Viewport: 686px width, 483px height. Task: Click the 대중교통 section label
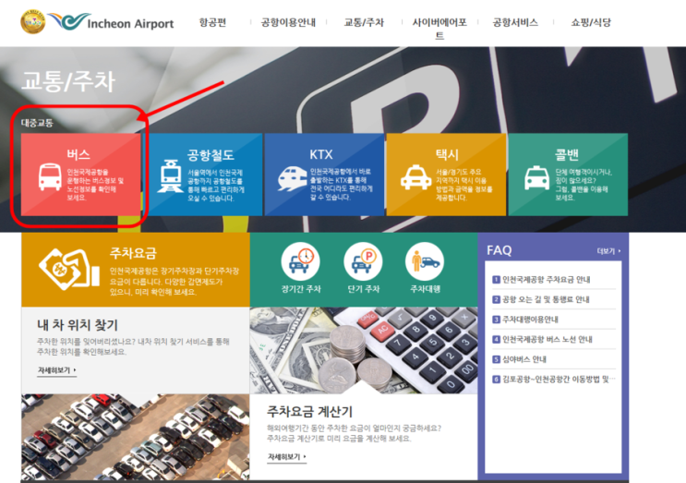click(37, 123)
